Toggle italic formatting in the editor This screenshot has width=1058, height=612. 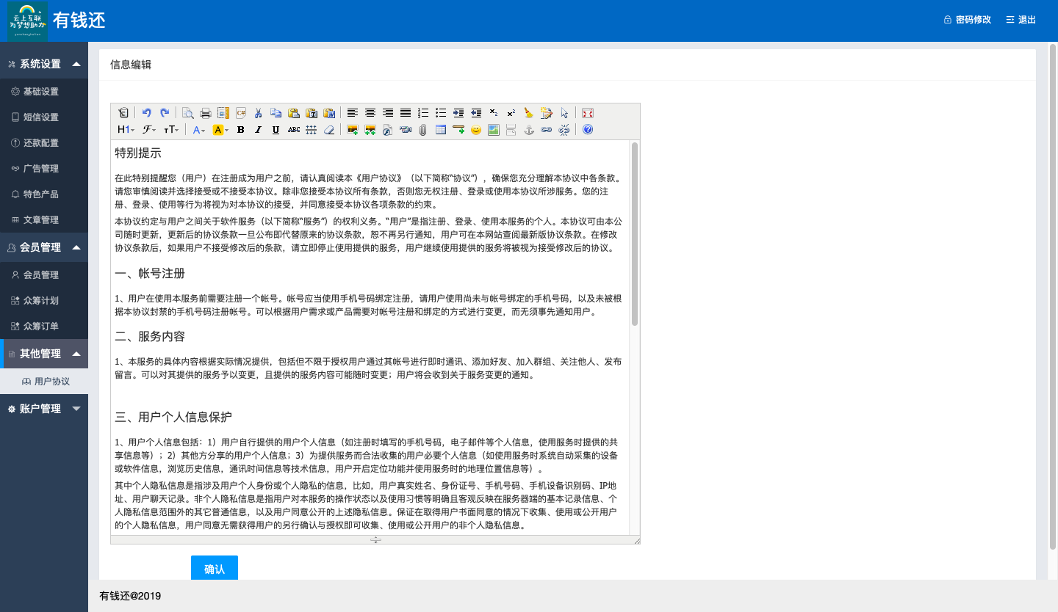pos(258,130)
